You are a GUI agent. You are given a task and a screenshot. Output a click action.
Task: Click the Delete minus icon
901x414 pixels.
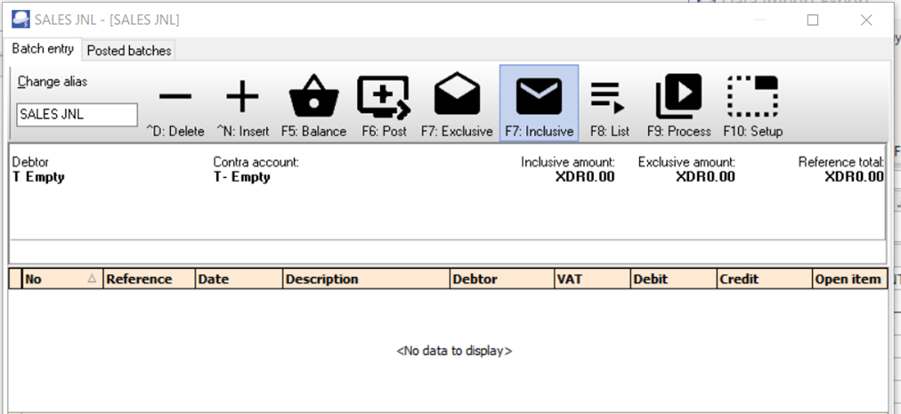tap(175, 98)
